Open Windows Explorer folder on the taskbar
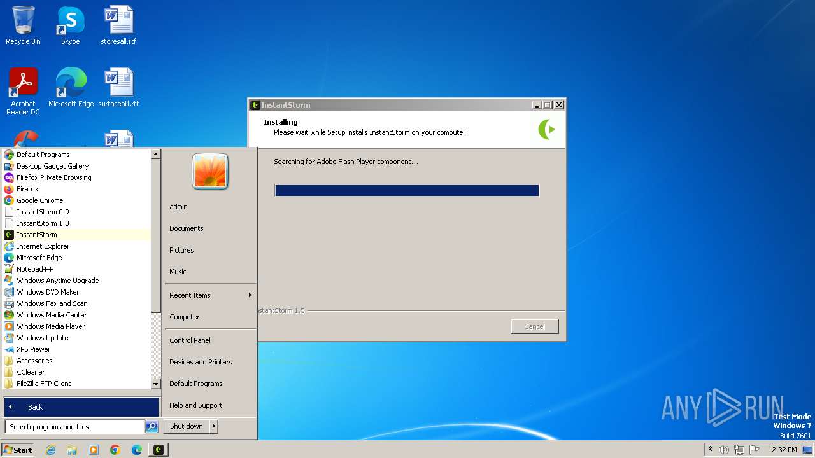Viewport: 815px width, 458px height. point(72,450)
